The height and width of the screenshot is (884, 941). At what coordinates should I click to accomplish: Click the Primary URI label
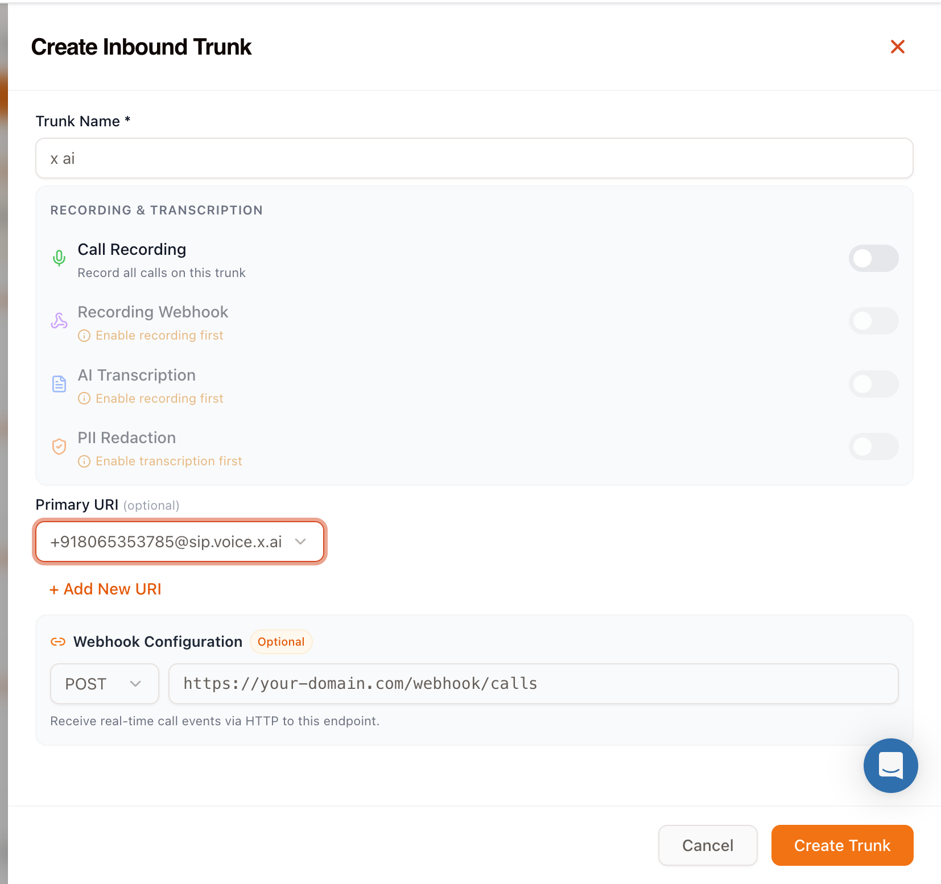tap(77, 505)
